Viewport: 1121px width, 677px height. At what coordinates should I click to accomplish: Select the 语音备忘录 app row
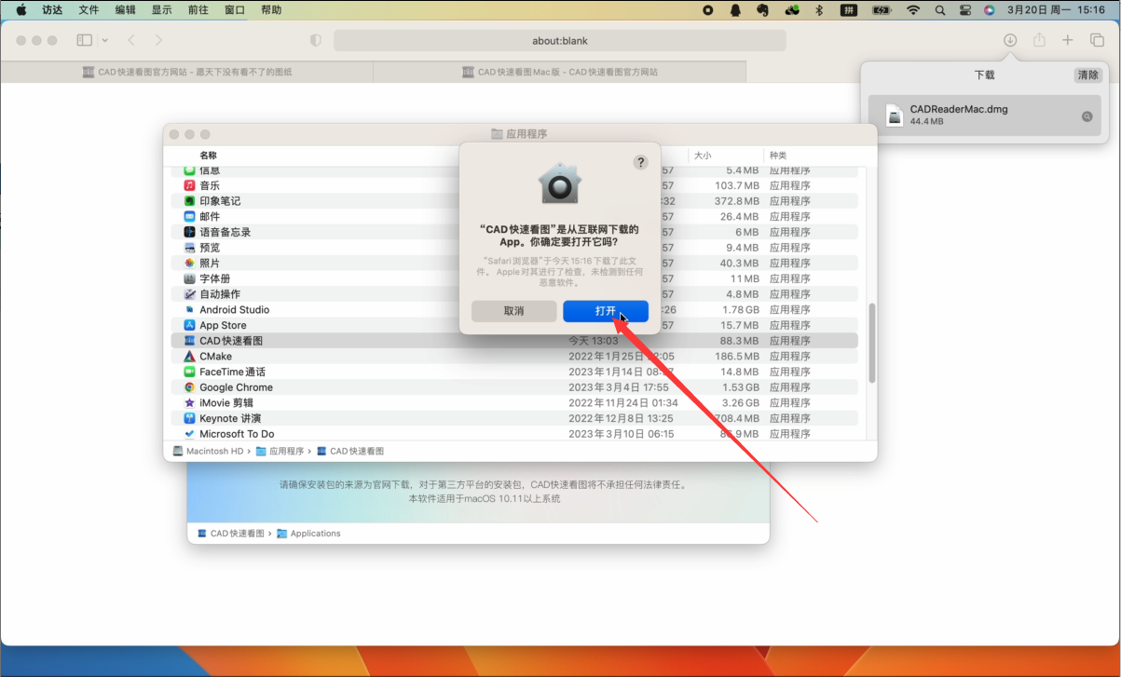514,232
